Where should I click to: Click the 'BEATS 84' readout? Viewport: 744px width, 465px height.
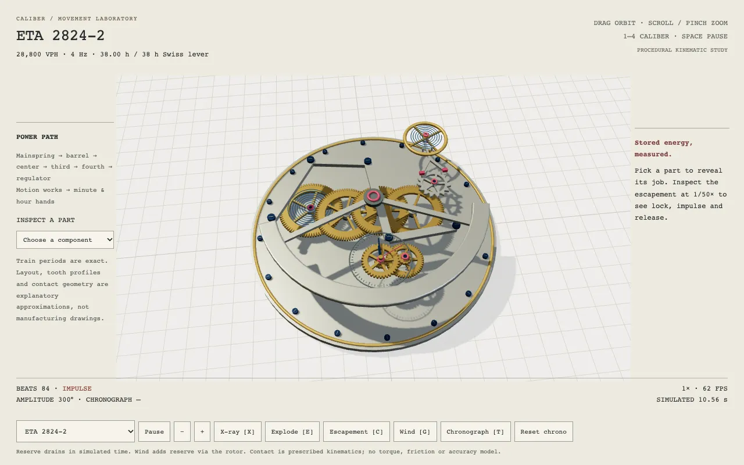coord(33,388)
